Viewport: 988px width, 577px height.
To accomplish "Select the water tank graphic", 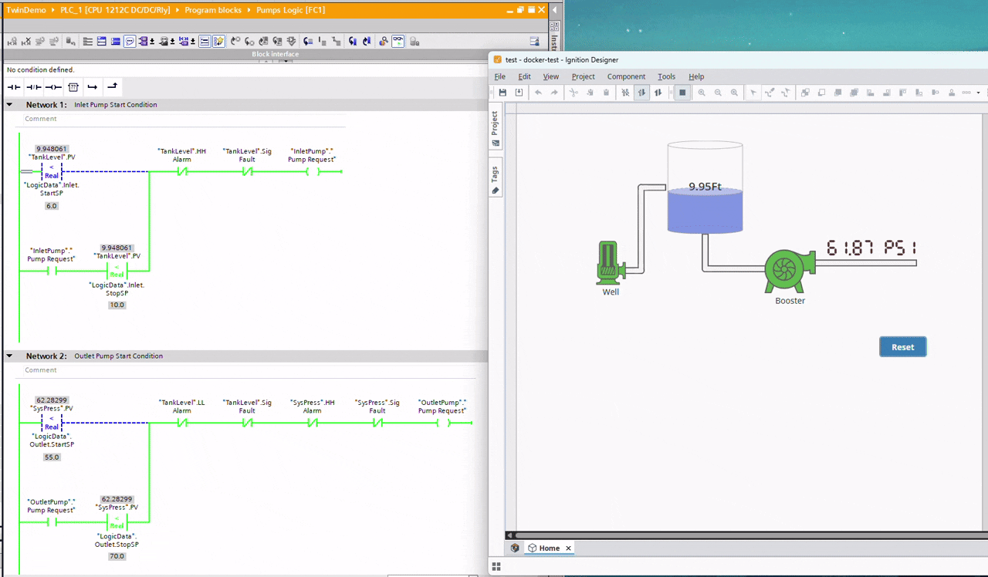I will [x=705, y=187].
